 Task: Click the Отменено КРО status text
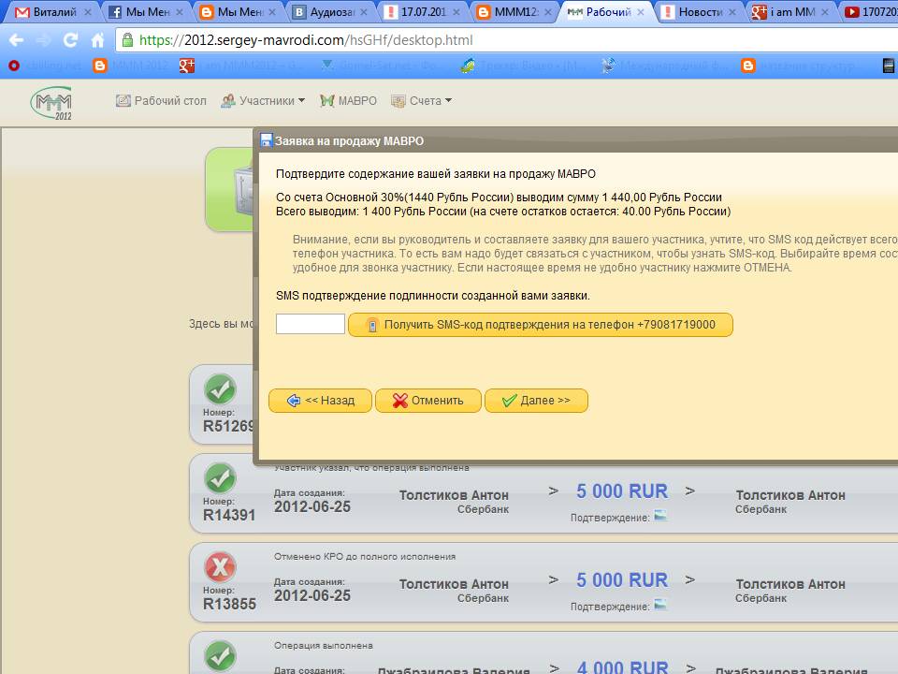click(x=365, y=556)
